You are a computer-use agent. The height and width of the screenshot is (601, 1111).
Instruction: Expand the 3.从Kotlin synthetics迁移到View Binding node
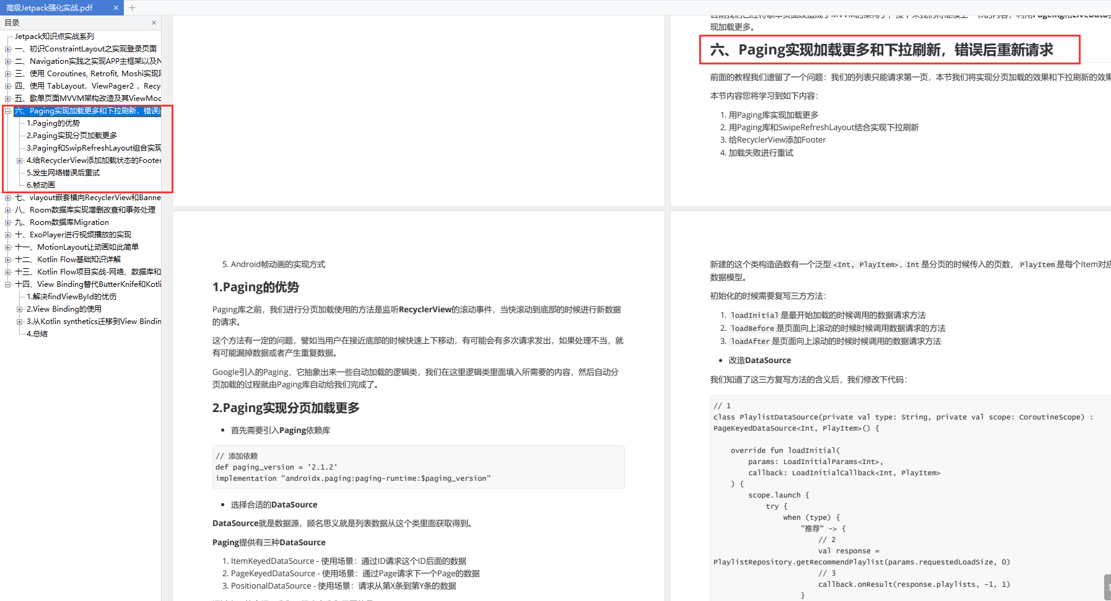[x=21, y=321]
